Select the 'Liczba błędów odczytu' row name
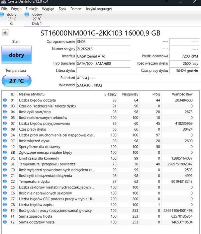Viewport: 201px width, 234px height. click(x=37, y=100)
